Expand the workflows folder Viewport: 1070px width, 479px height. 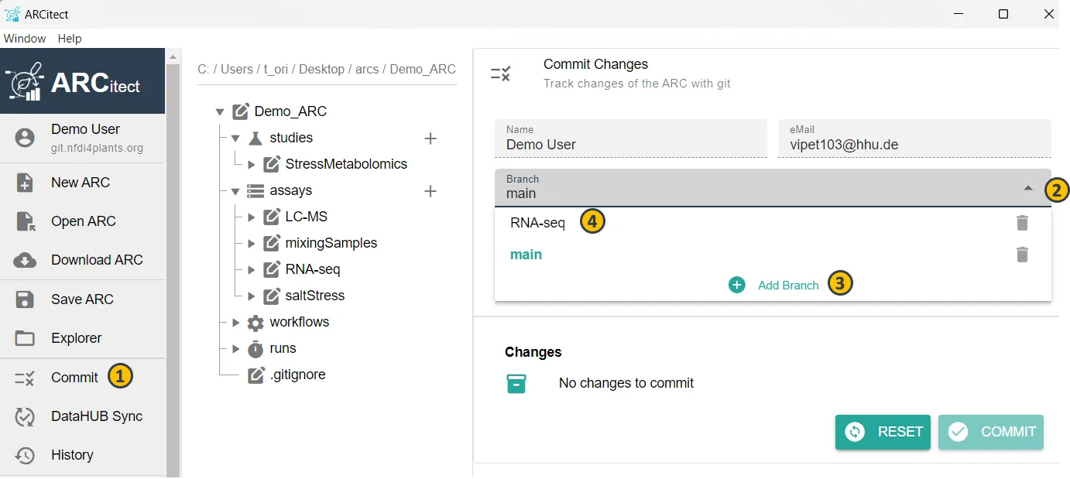(236, 323)
